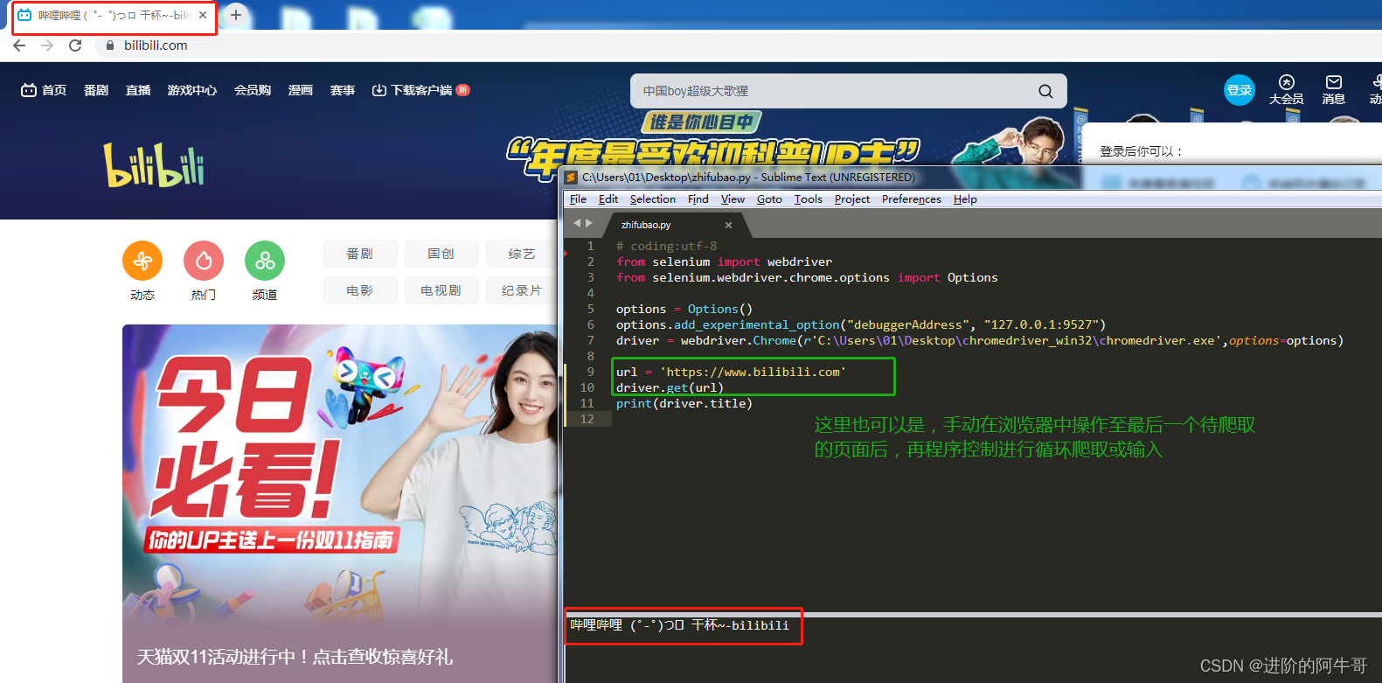Select the 番剧 category button
Image resolution: width=1382 pixels, height=683 pixels.
tap(360, 254)
